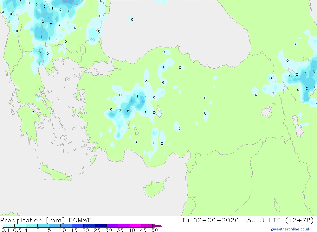
Task: Click the "Precipitation" title word
Action: click(21, 220)
